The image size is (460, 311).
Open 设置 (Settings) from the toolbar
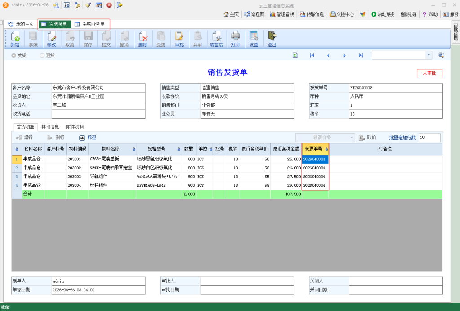pyautogui.click(x=254, y=39)
